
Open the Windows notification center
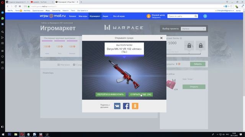click(241, 134)
